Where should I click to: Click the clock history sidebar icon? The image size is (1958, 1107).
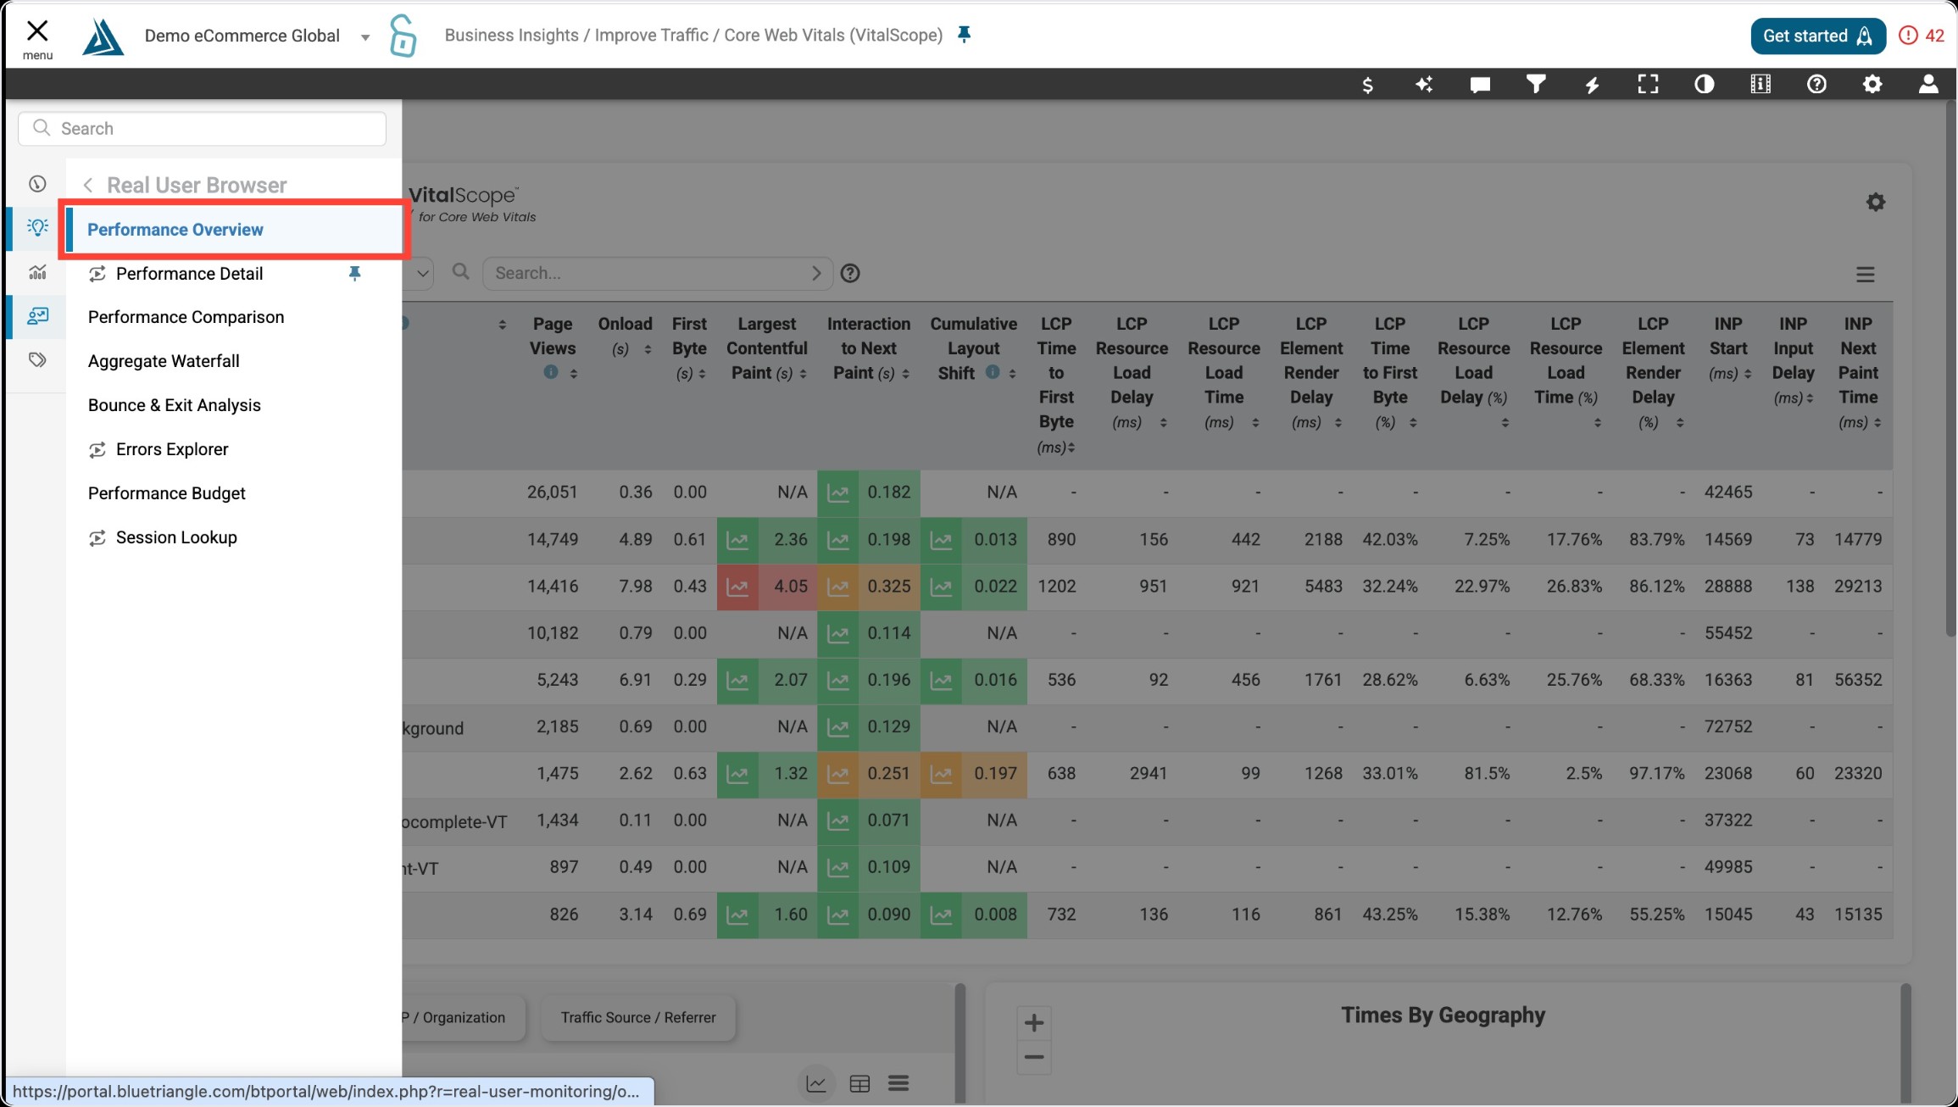coord(37,184)
